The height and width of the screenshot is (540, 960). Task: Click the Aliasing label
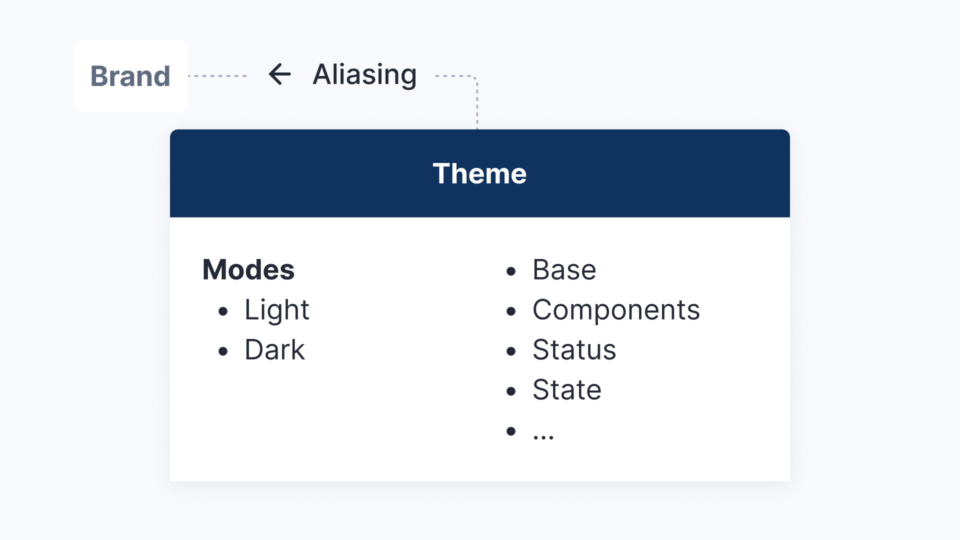tap(364, 74)
